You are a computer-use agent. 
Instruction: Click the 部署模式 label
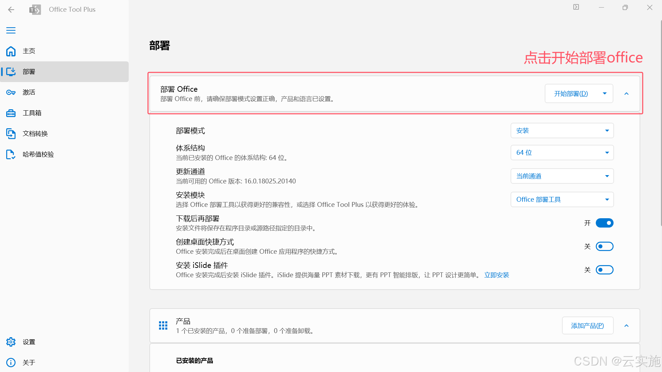pyautogui.click(x=190, y=131)
